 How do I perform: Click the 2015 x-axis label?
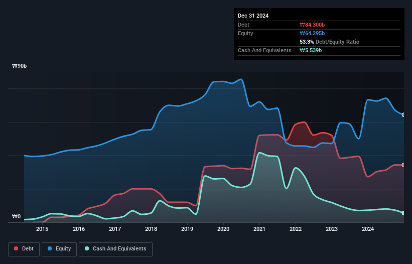(x=42, y=229)
